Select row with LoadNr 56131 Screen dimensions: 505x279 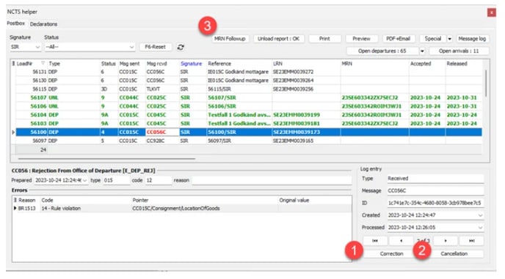pos(249,72)
